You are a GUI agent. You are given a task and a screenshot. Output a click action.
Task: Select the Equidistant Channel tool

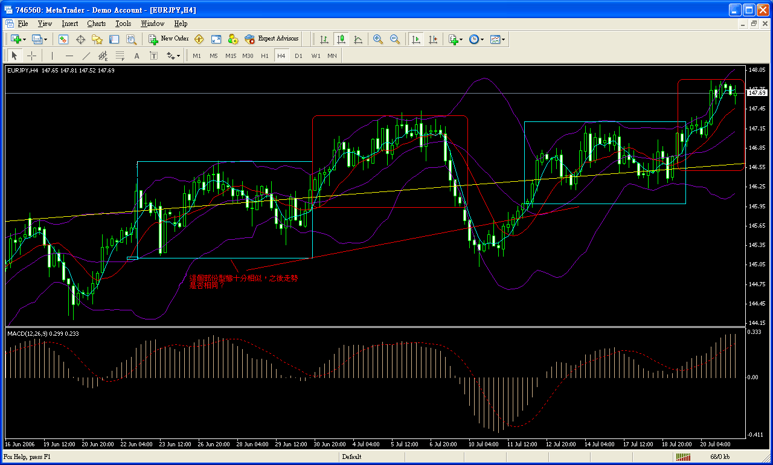pos(103,56)
